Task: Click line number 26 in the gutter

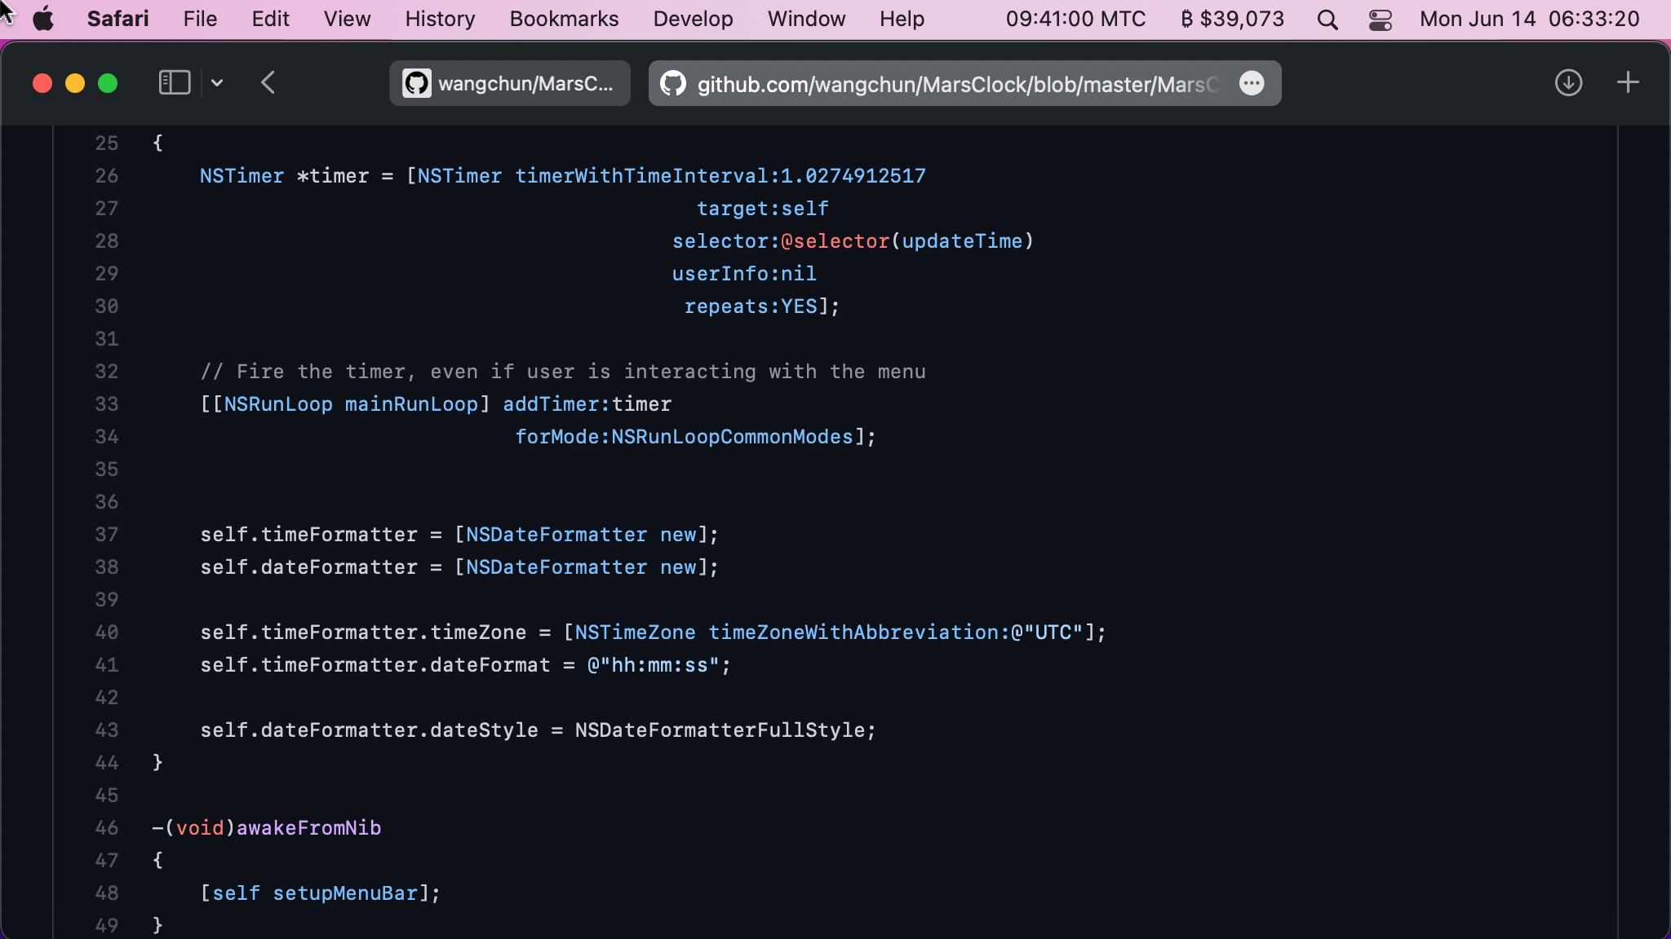Action: [107, 176]
